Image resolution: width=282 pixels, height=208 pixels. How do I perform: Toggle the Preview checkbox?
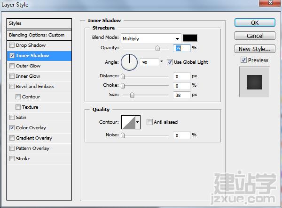[243, 60]
